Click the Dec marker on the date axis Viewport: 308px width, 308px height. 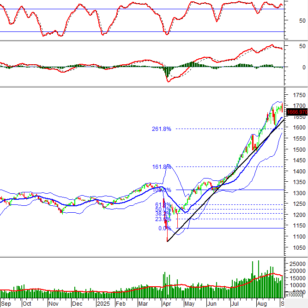(77, 304)
